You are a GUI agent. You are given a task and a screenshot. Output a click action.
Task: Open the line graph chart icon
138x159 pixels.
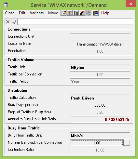coord(70,13)
